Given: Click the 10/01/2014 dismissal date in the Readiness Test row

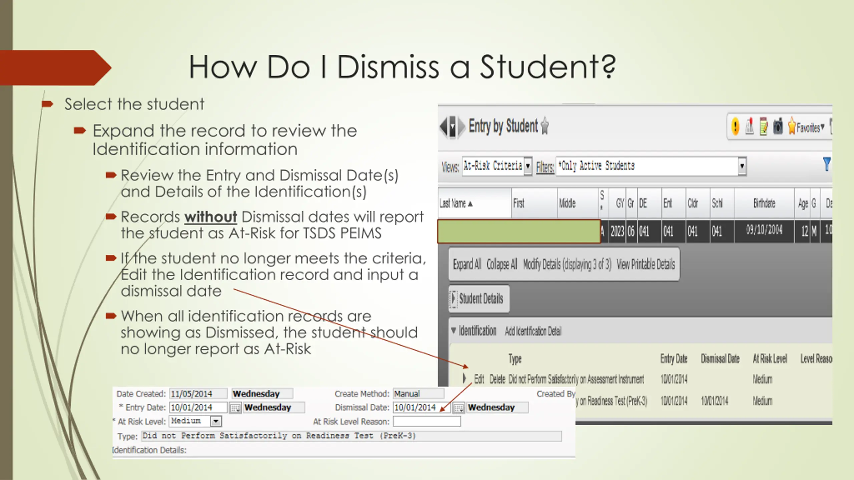Looking at the screenshot, I should [x=715, y=401].
